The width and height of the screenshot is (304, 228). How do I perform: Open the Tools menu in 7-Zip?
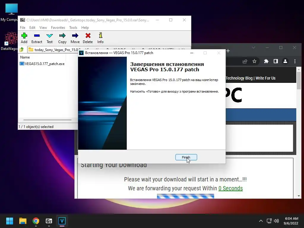[73, 28]
